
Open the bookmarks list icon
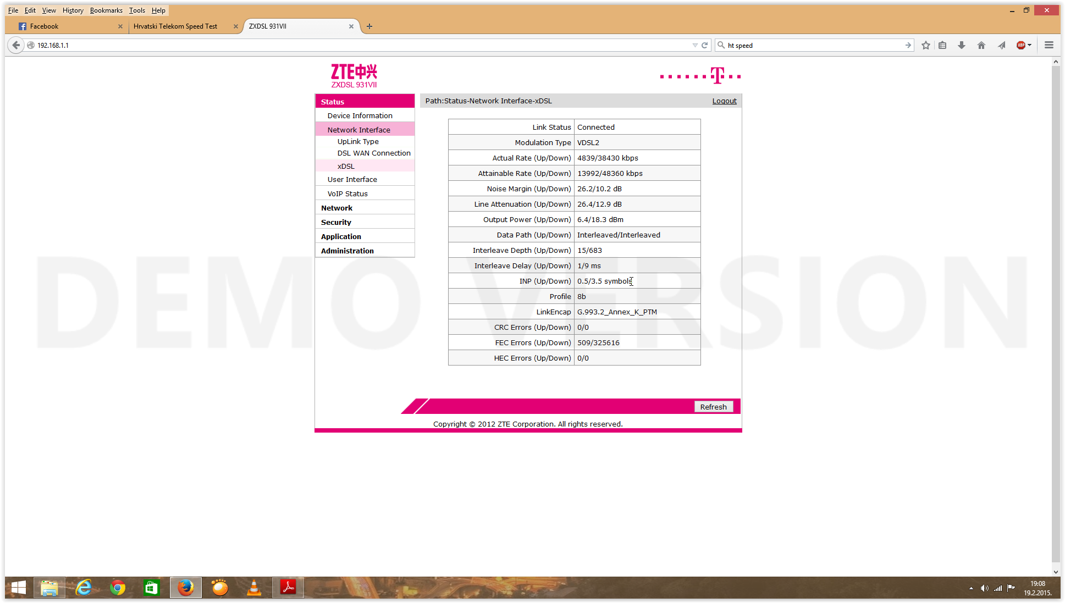[942, 45]
